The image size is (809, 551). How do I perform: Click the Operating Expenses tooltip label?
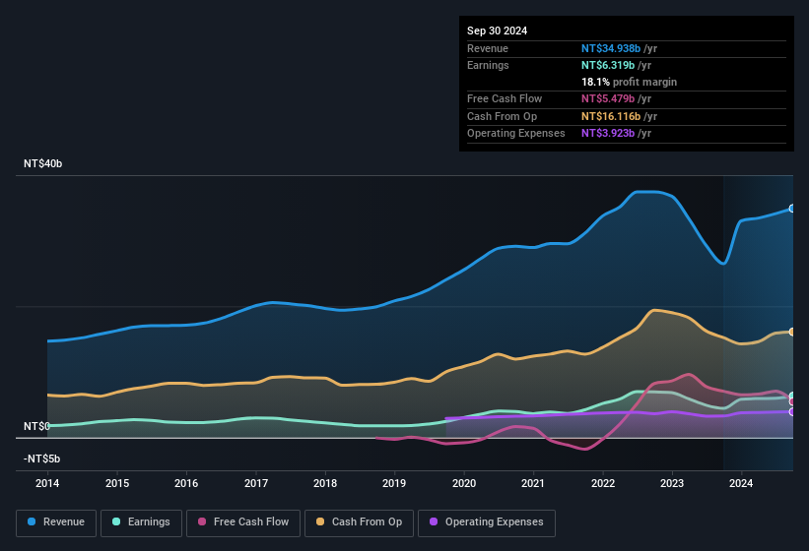click(x=516, y=134)
